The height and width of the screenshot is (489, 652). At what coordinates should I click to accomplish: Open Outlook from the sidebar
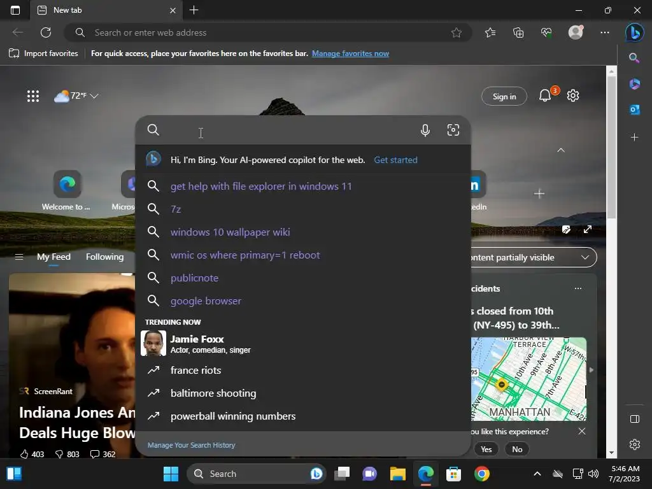tap(634, 110)
